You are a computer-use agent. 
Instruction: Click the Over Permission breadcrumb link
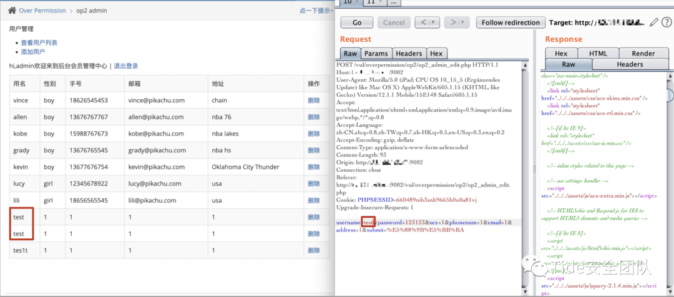click(42, 11)
